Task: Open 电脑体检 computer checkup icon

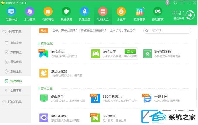Action: [x=11, y=11]
